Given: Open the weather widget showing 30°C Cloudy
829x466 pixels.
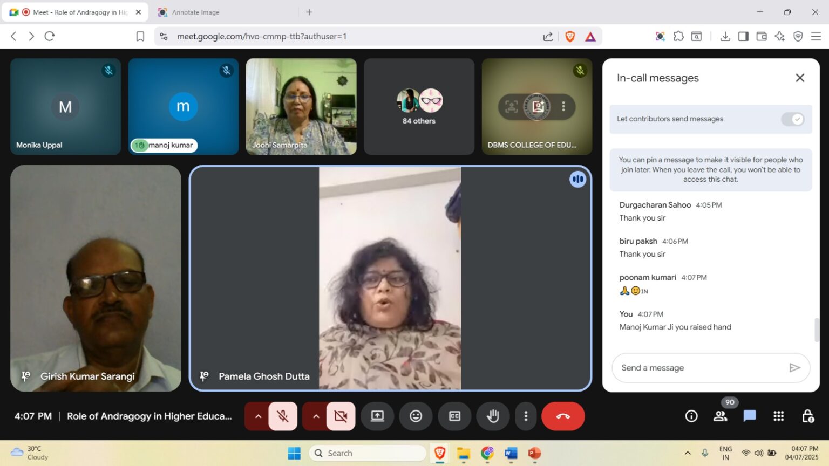Looking at the screenshot, I should (30, 453).
